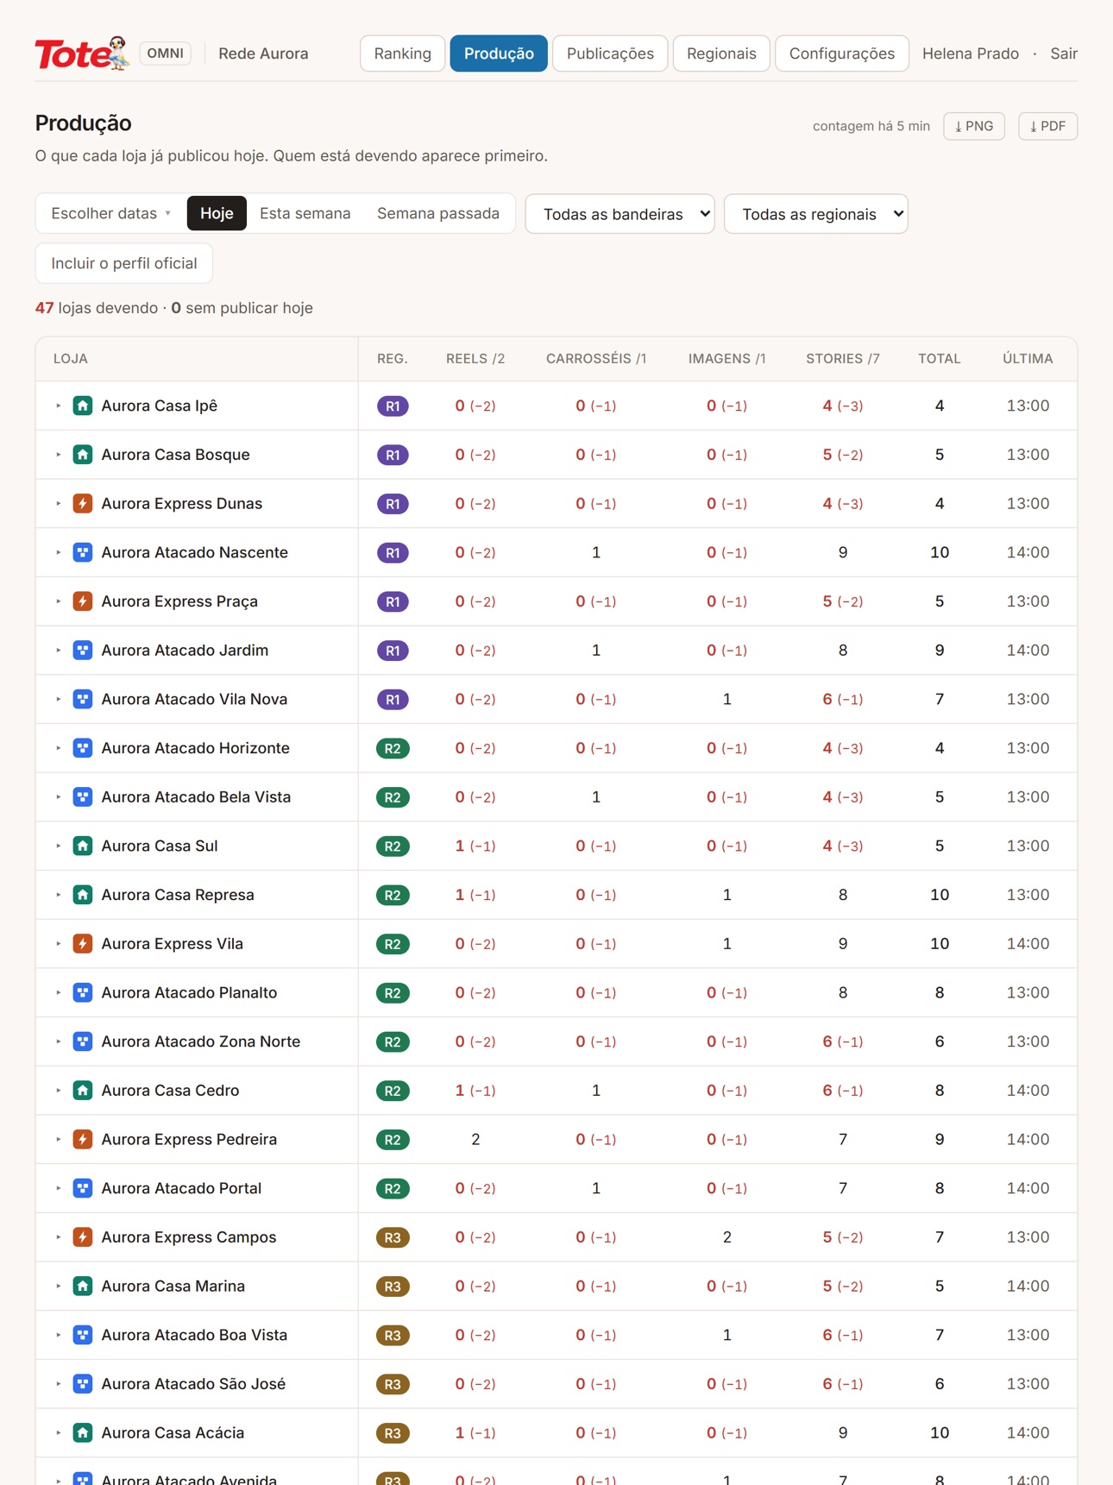The width and height of the screenshot is (1113, 1485).
Task: Click the TOTAL column header
Action: pos(940,359)
